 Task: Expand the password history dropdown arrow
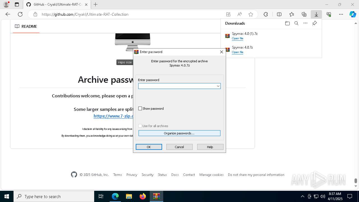tap(218, 86)
